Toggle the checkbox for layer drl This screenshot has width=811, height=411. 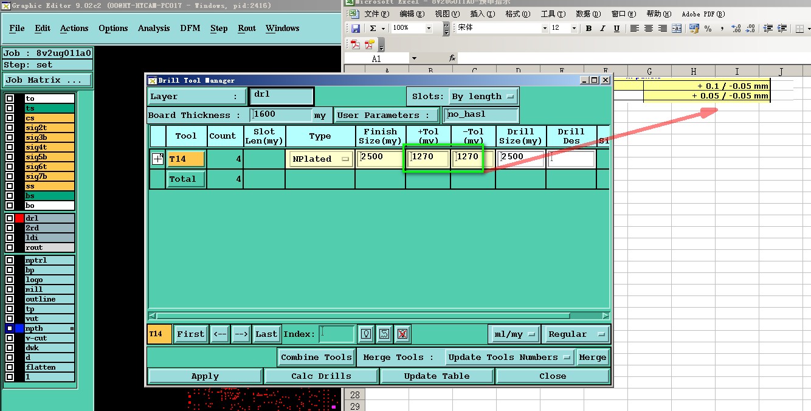pyautogui.click(x=10, y=218)
